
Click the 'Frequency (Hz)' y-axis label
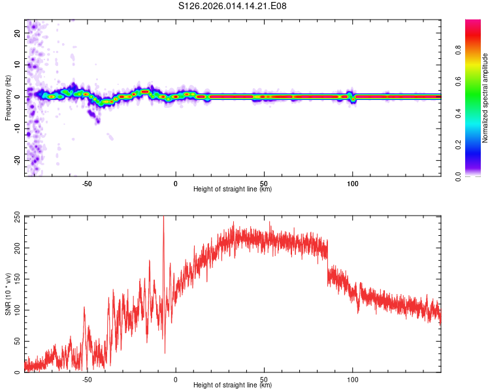[8, 97]
